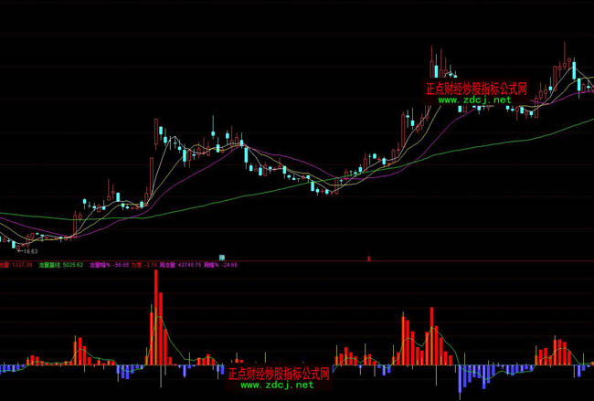Image resolution: width=594 pixels, height=401 pixels.
Task: Click the 16.63 low price annotation
Action: (30, 250)
